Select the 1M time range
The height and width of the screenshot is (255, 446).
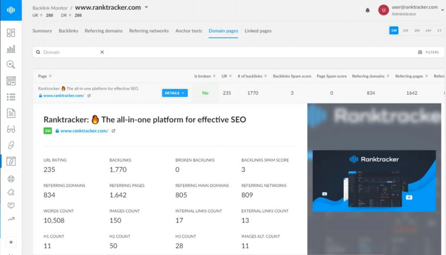pyautogui.click(x=405, y=30)
